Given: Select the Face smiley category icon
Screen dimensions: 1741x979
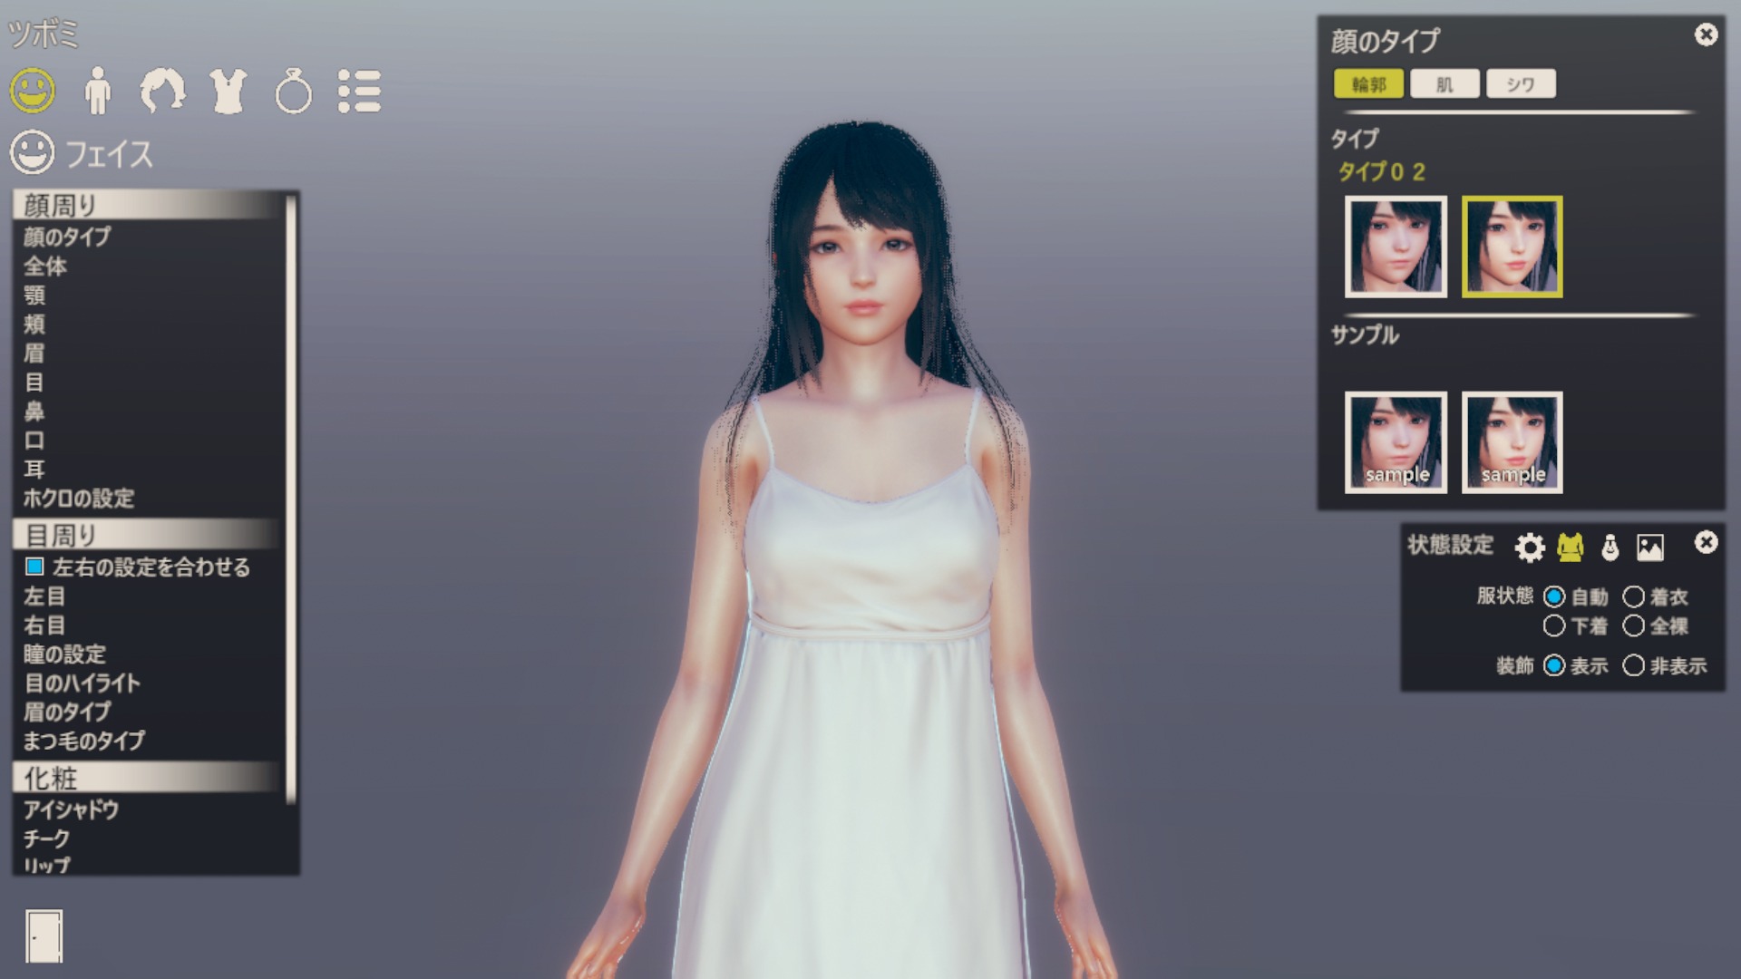Looking at the screenshot, I should click(33, 91).
